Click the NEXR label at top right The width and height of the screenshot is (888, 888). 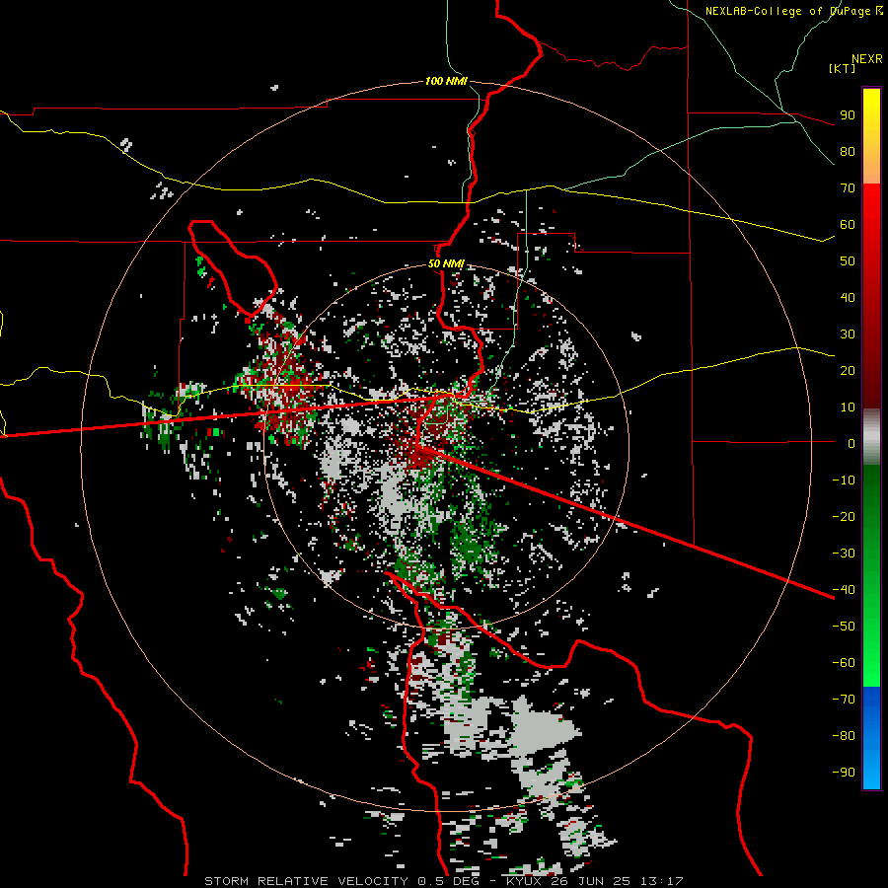click(867, 59)
